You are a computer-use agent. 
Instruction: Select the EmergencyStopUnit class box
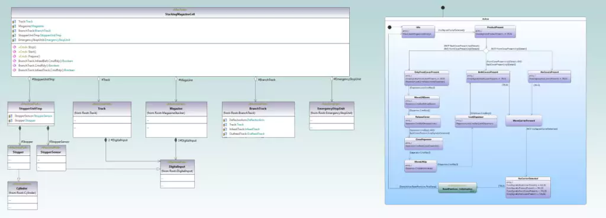tap(331, 116)
